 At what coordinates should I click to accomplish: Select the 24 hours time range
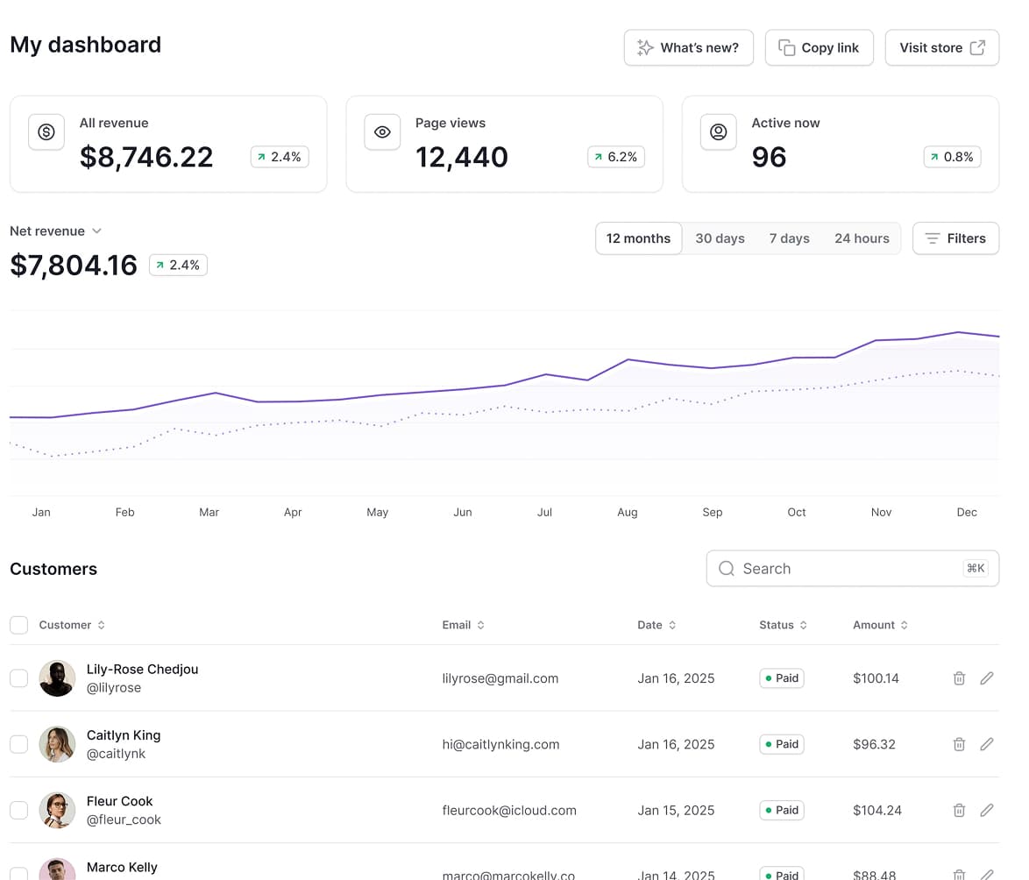[862, 238]
